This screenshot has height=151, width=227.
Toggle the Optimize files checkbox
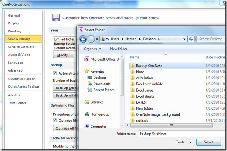(55, 120)
